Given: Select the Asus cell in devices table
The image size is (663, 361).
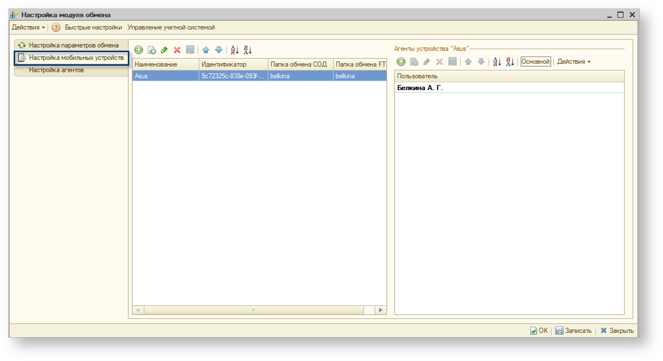Looking at the screenshot, I should click(x=166, y=76).
